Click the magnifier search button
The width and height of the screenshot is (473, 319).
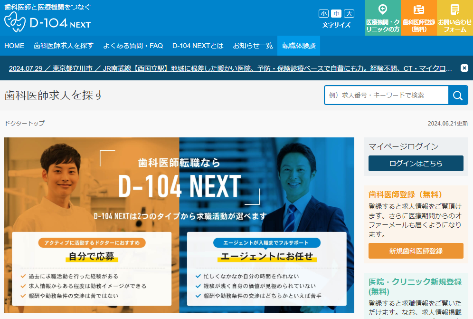pos(458,95)
